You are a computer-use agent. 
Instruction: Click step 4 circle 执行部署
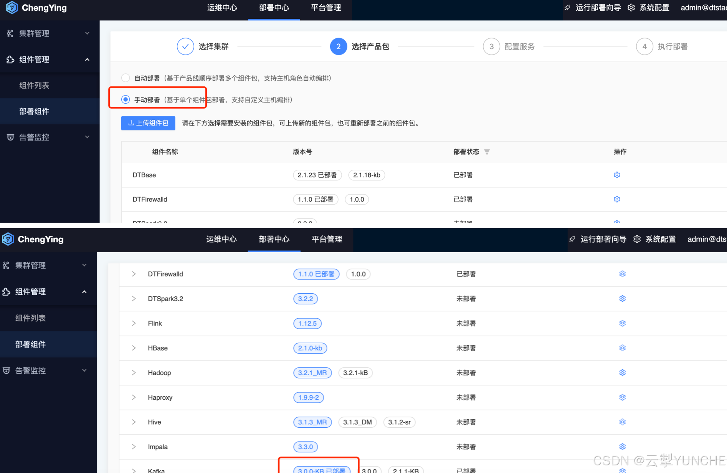[x=644, y=46]
